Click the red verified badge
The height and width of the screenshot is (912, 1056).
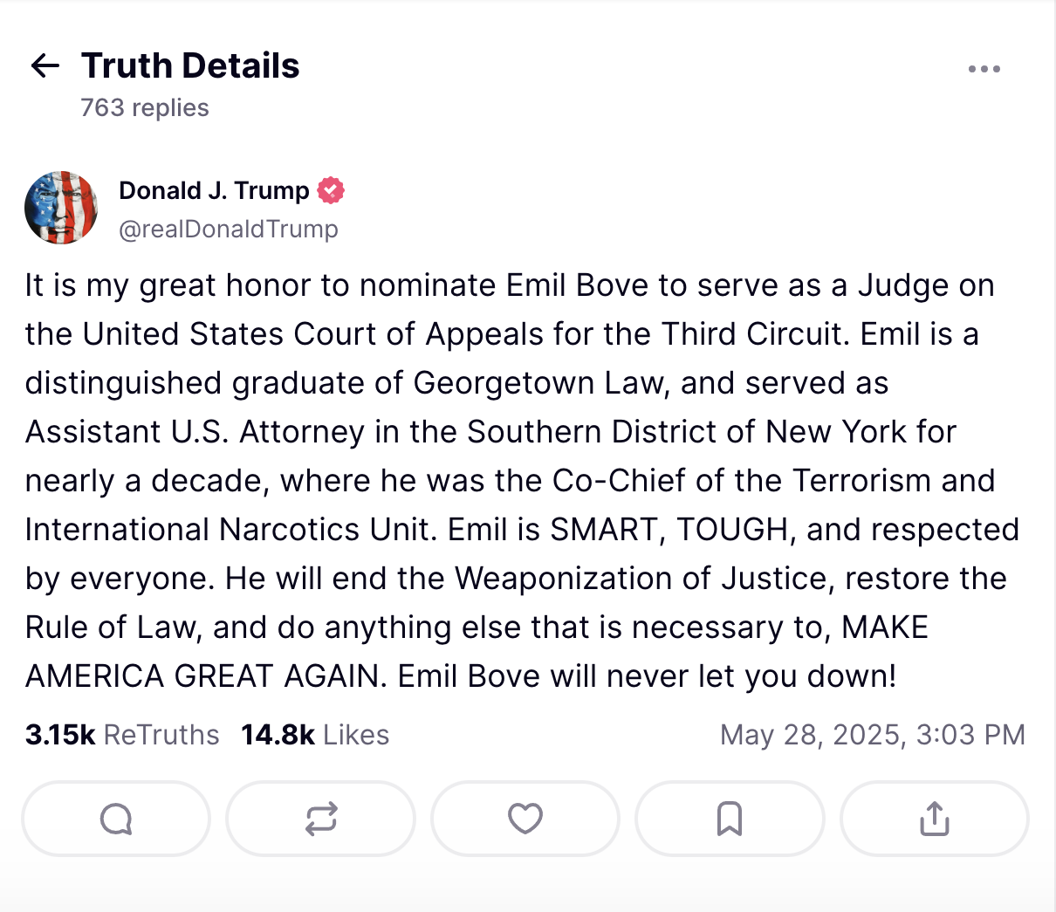pos(331,190)
